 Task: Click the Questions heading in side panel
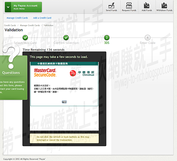click(11, 73)
